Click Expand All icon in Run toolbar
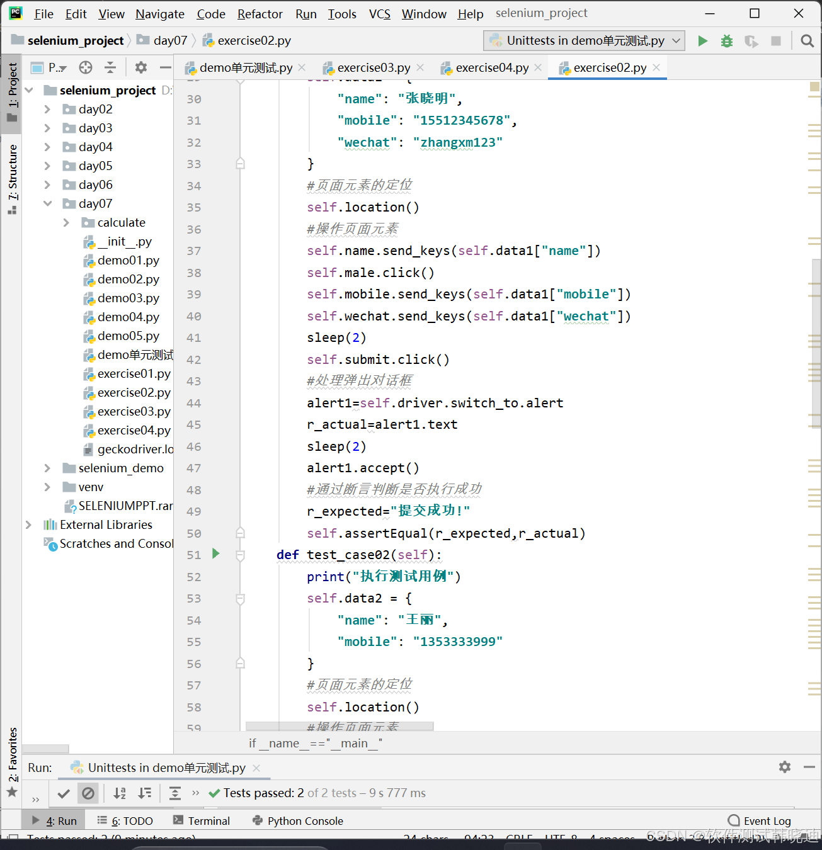This screenshot has width=822, height=850. pyautogui.click(x=175, y=793)
